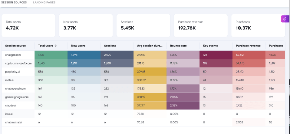Viewport: 290px width, 134px height.
Task: Click the 54,470 purchase revenue cell
Action: (249, 63)
